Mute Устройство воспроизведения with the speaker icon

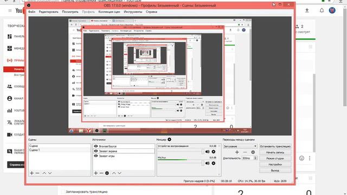click(207, 152)
